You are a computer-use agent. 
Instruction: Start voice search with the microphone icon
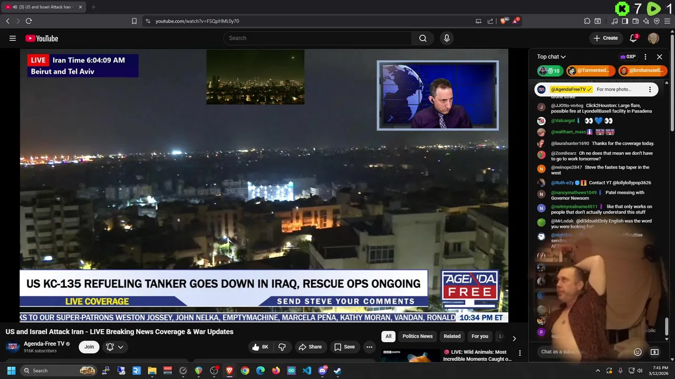447,38
